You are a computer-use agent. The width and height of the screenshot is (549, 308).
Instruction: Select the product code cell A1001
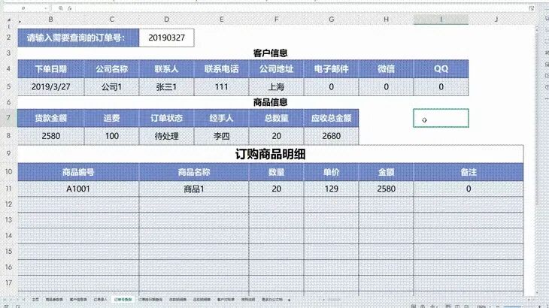(78, 189)
